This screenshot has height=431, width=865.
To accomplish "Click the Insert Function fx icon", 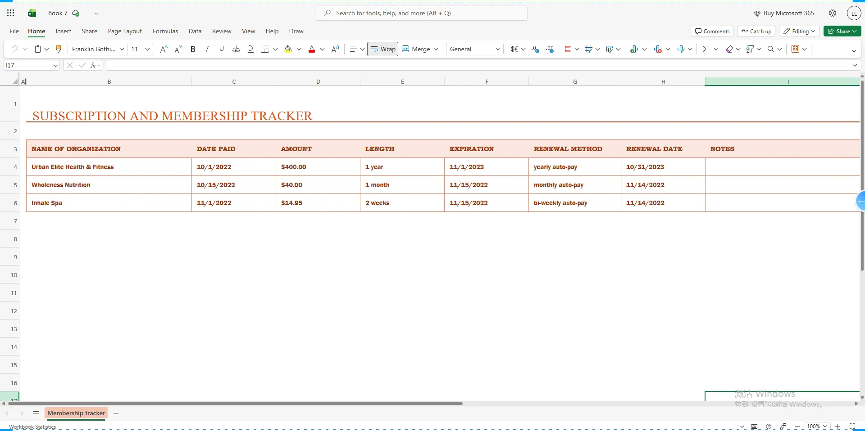I will pos(93,65).
